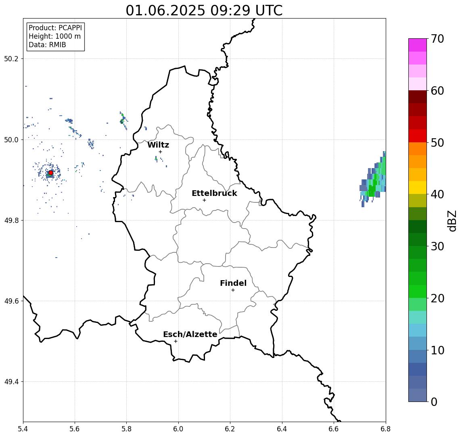Click the bright red colorbar segment at 50
Image resolution: width=462 pixels, height=437 pixels.
click(418, 136)
